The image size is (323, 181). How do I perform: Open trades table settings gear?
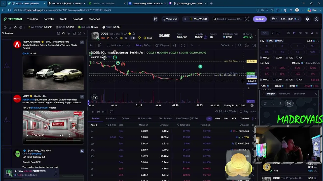tap(253, 125)
